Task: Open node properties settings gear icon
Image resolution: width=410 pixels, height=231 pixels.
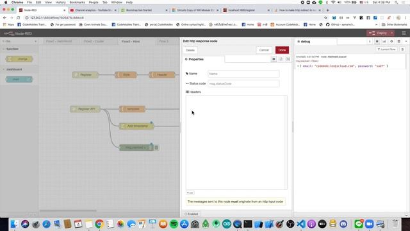Action: [x=274, y=59]
